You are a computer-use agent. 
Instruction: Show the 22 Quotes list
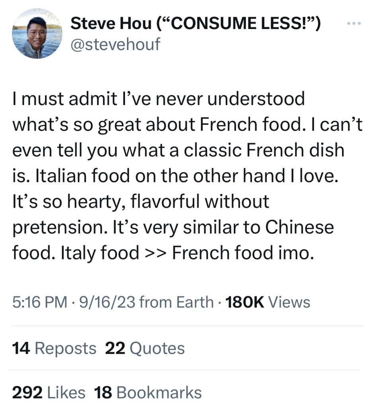145,349
